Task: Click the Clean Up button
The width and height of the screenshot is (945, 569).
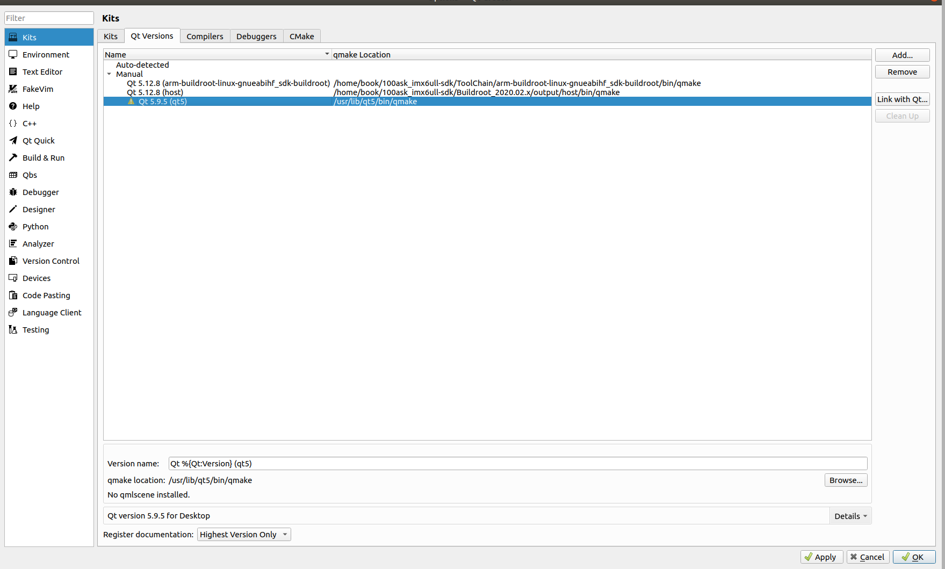Action: coord(902,116)
